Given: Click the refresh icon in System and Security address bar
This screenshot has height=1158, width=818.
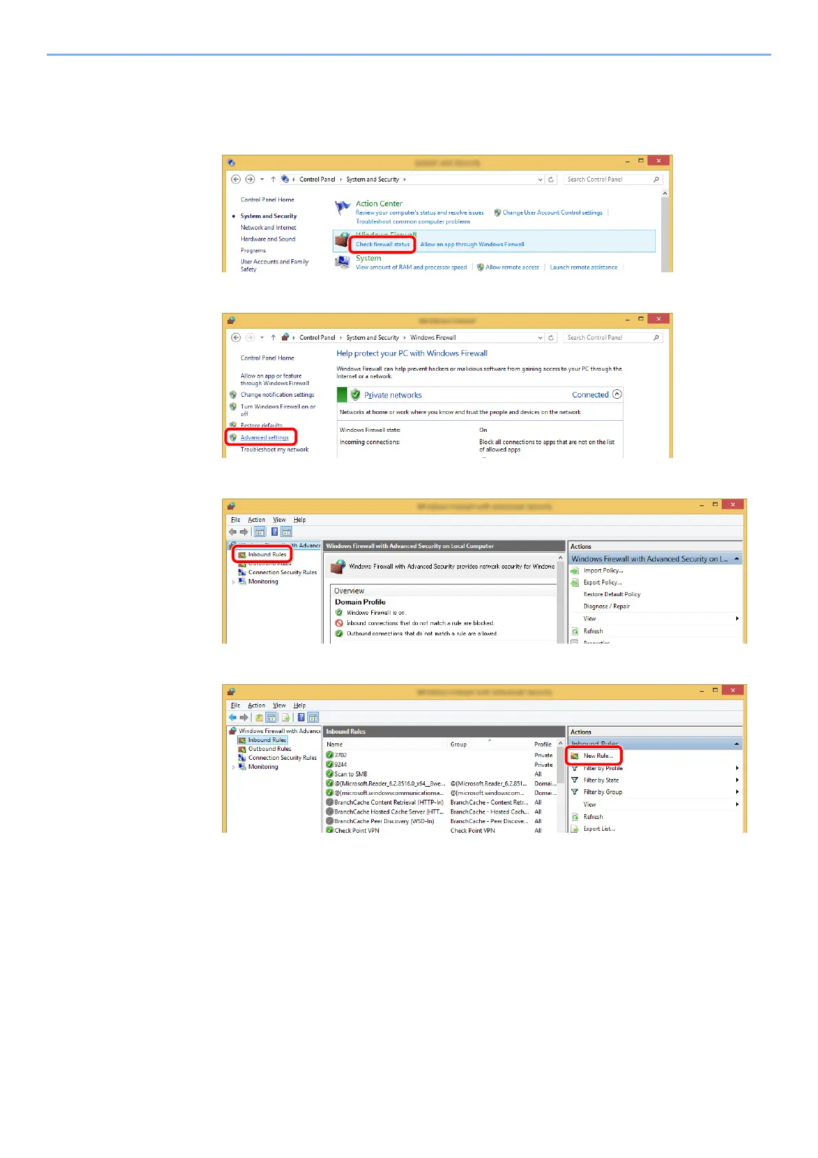Looking at the screenshot, I should tap(551, 179).
